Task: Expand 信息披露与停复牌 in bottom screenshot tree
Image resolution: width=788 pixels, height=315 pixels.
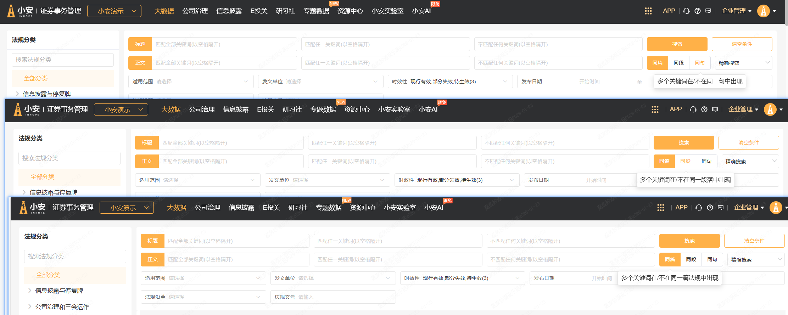Action: 30,291
